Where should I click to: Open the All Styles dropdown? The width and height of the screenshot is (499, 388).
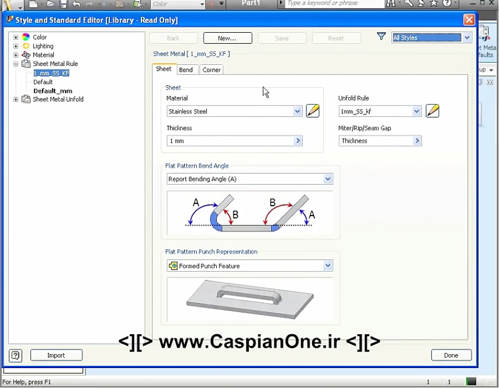pyautogui.click(x=467, y=37)
